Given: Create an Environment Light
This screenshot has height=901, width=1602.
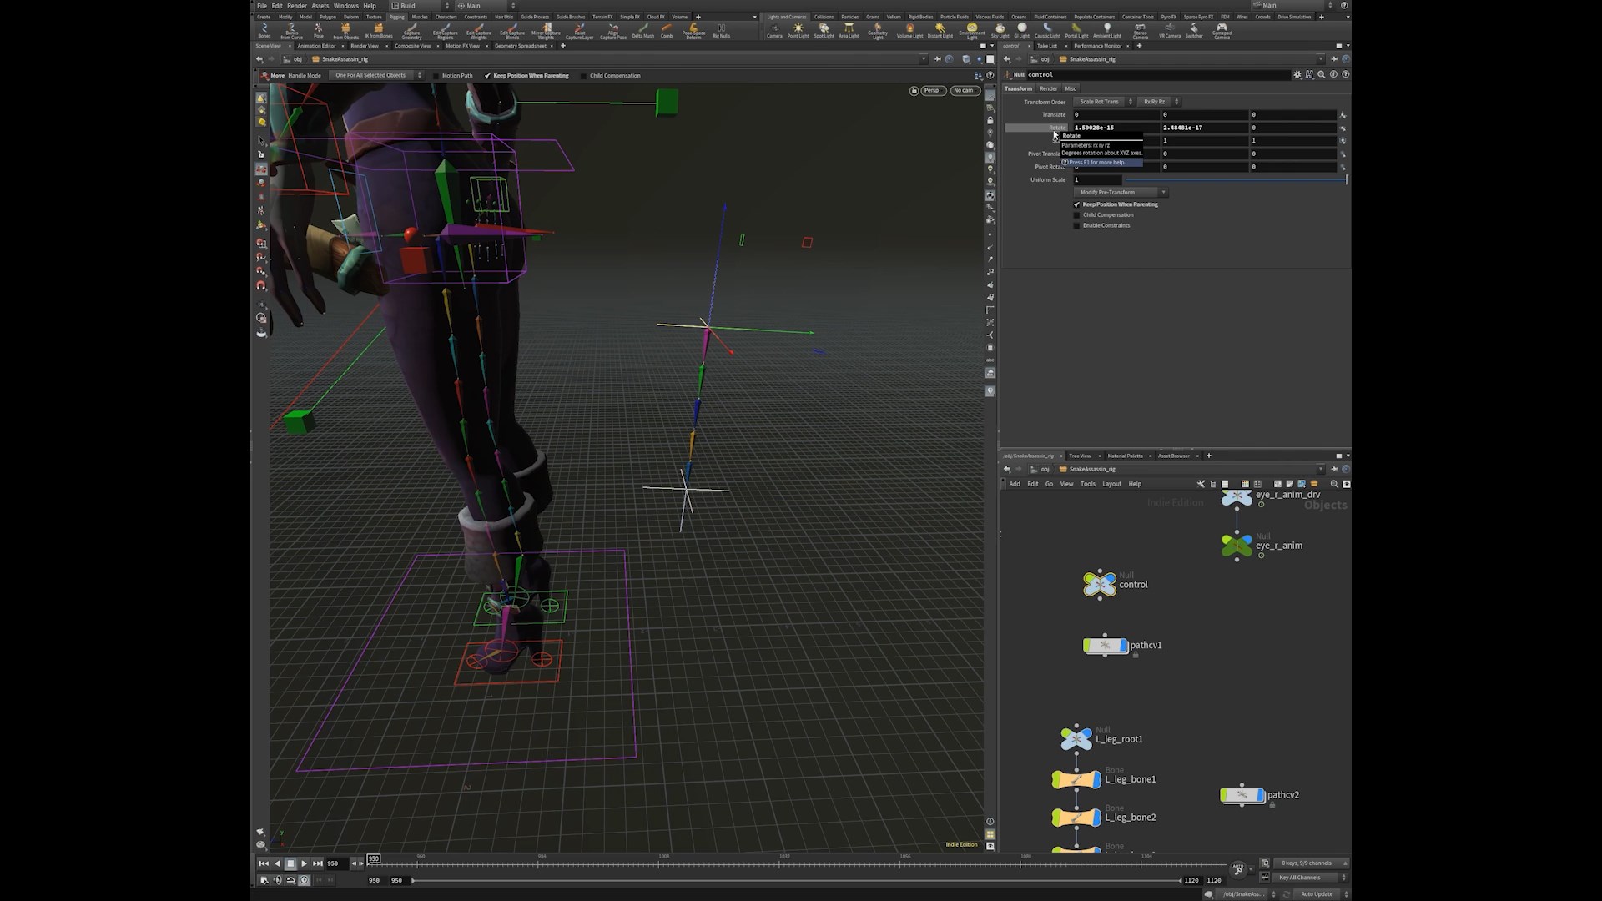Looking at the screenshot, I should 971,31.
